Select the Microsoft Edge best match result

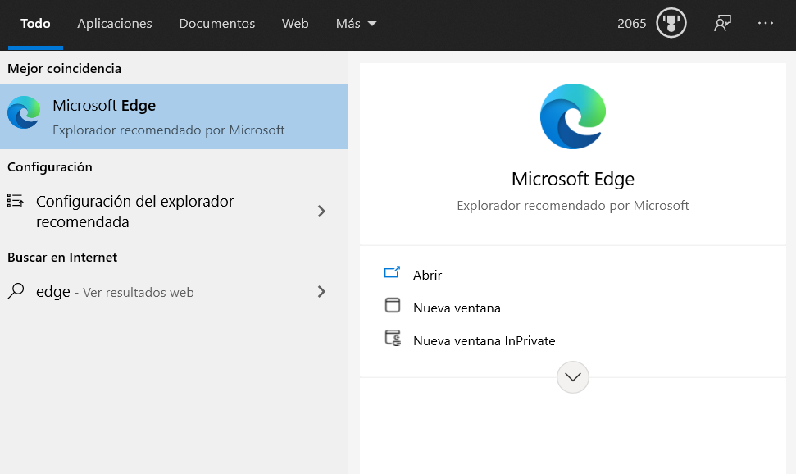(x=174, y=116)
